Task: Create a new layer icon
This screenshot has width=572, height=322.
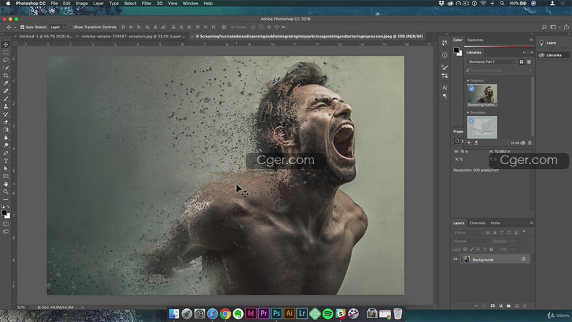Action: coord(517,306)
